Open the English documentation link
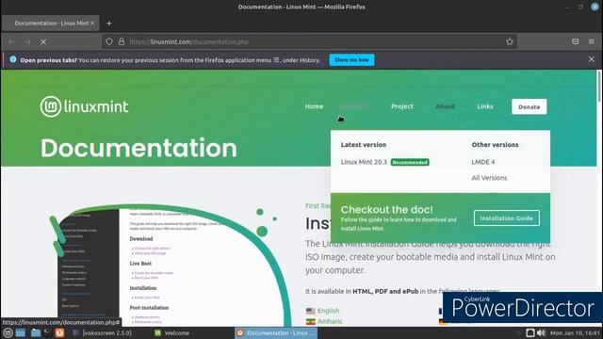The width and height of the screenshot is (603, 339). pyautogui.click(x=328, y=311)
